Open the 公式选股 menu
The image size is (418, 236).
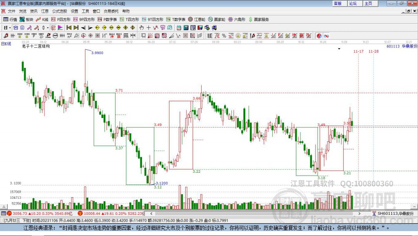click(x=60, y=11)
